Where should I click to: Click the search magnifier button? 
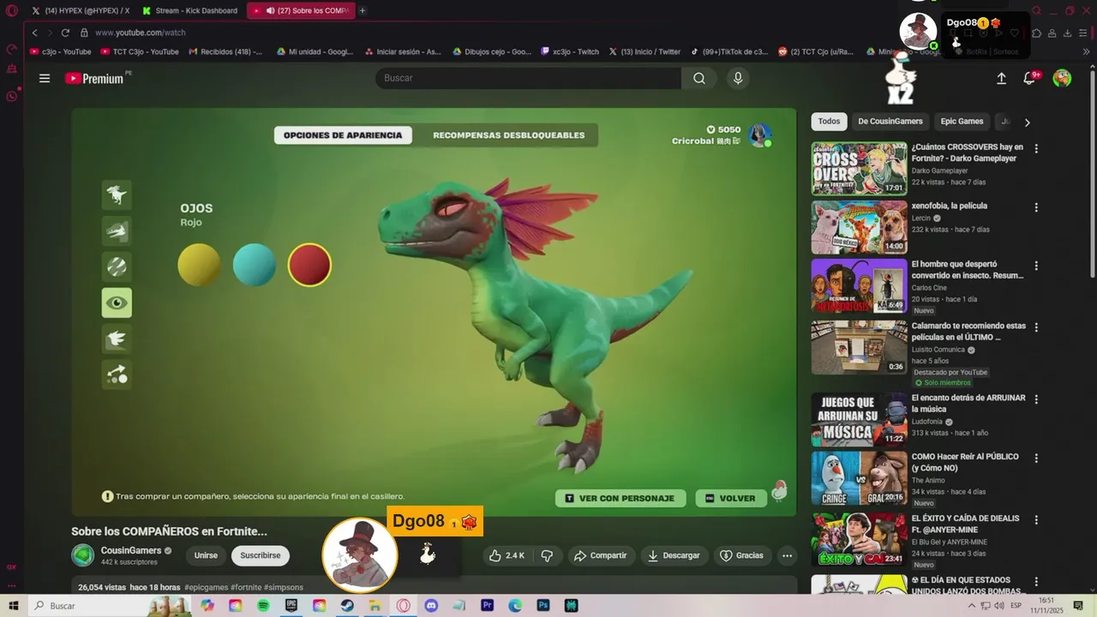(699, 78)
